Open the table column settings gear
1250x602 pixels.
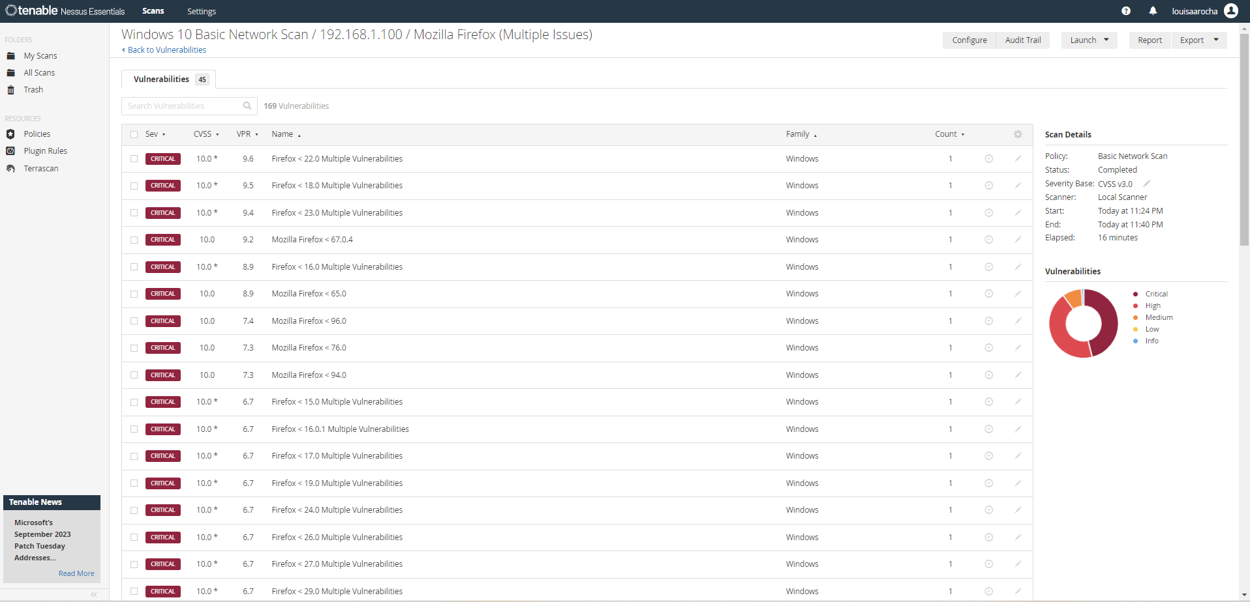(1018, 134)
